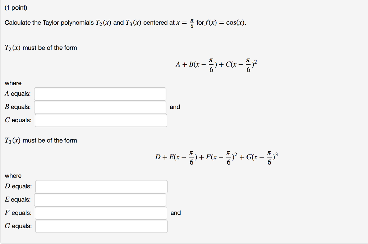Select the label D equals
The height and width of the screenshot is (244, 368).
18,186
